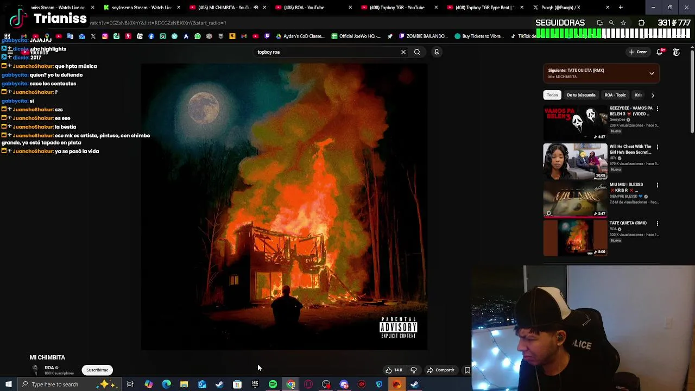Image resolution: width=695 pixels, height=391 pixels.
Task: Open Windows Start menu
Action: tap(8, 384)
